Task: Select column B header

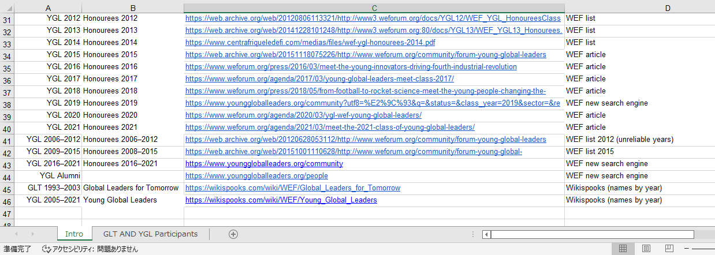Action: coord(133,7)
